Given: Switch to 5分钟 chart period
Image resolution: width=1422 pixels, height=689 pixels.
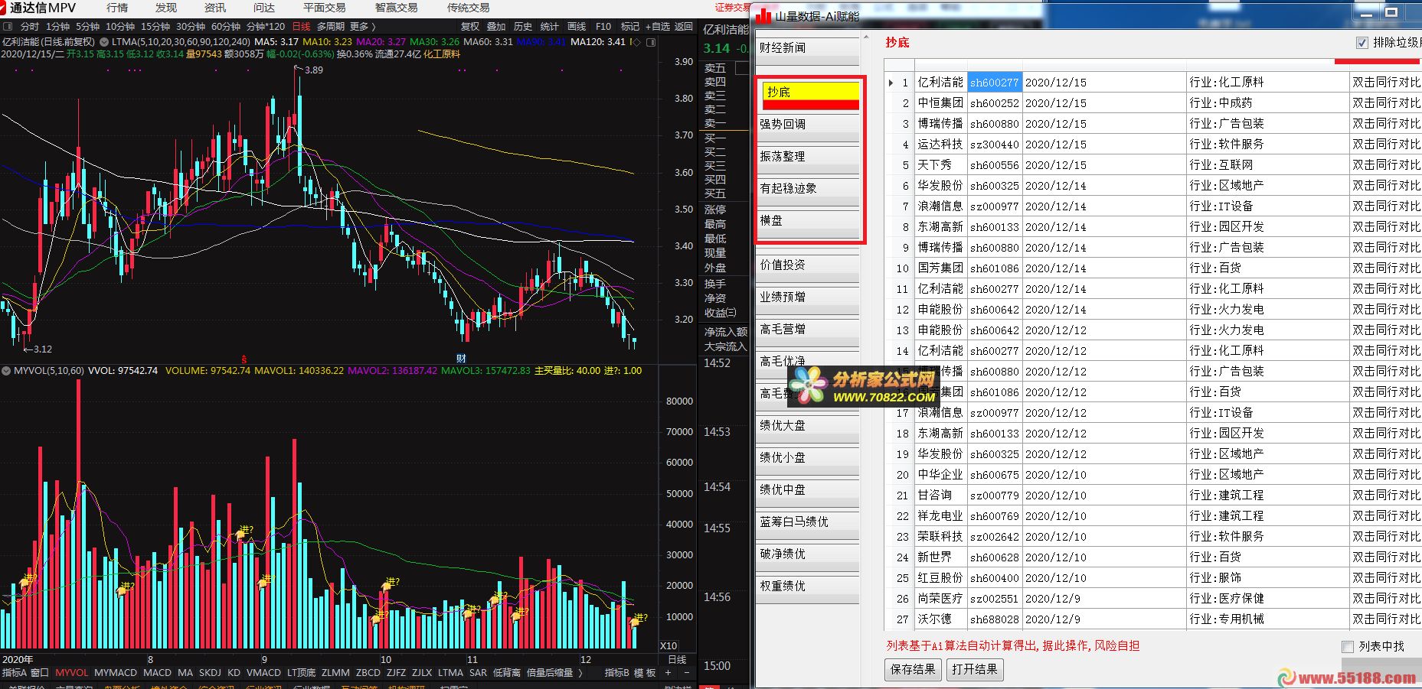Looking at the screenshot, I should coord(88,27).
